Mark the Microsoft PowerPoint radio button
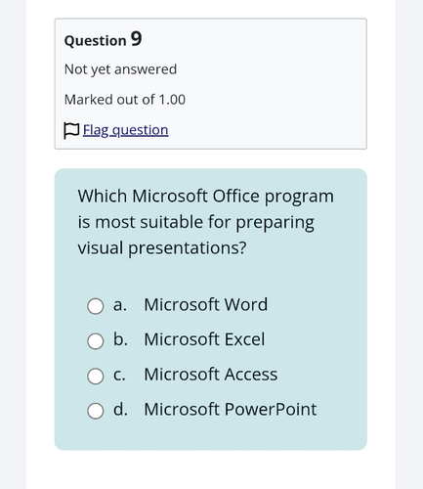Viewport: 423px width, 489px height. 96,411
